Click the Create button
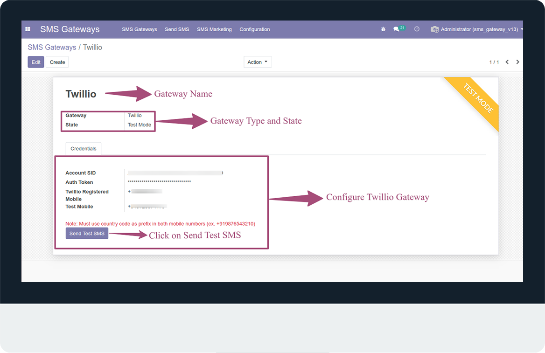 57,62
